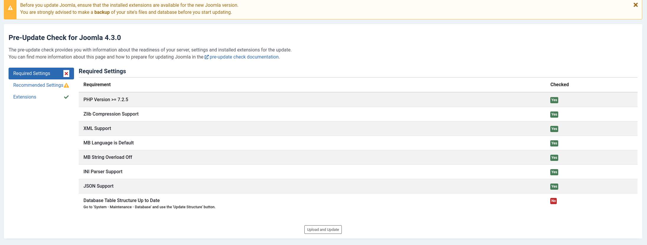Click the red No badge for Database
647x245 pixels.
tap(553, 201)
